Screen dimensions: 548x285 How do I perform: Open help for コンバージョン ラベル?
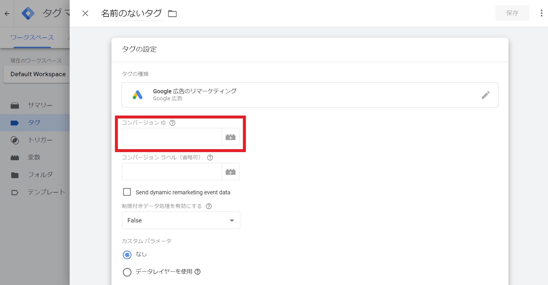tap(210, 158)
